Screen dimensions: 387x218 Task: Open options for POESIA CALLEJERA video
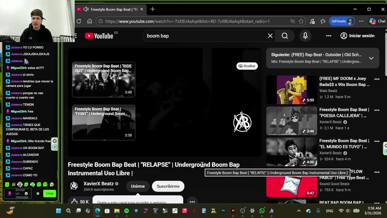point(377,110)
